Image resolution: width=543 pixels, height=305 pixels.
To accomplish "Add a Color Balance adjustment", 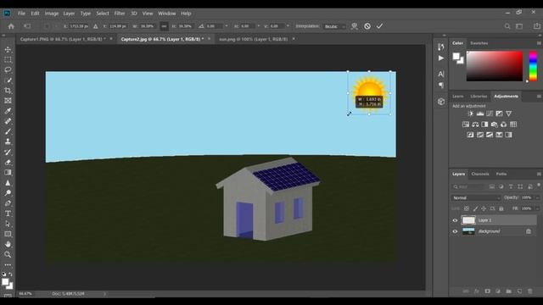I will (x=475, y=125).
